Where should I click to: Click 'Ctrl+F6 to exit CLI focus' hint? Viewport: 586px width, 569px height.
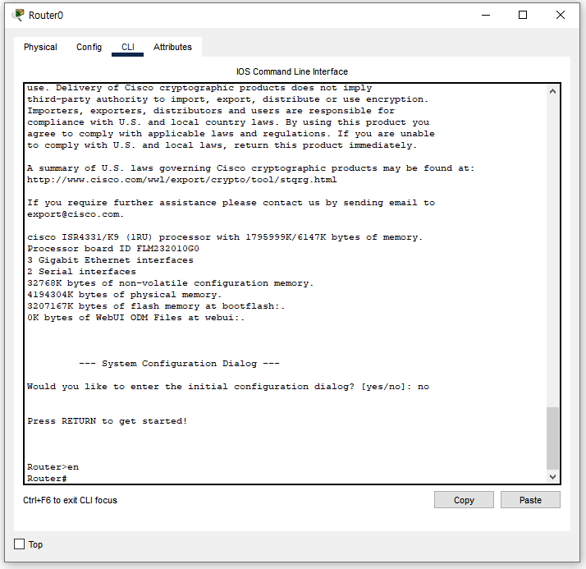coord(70,500)
